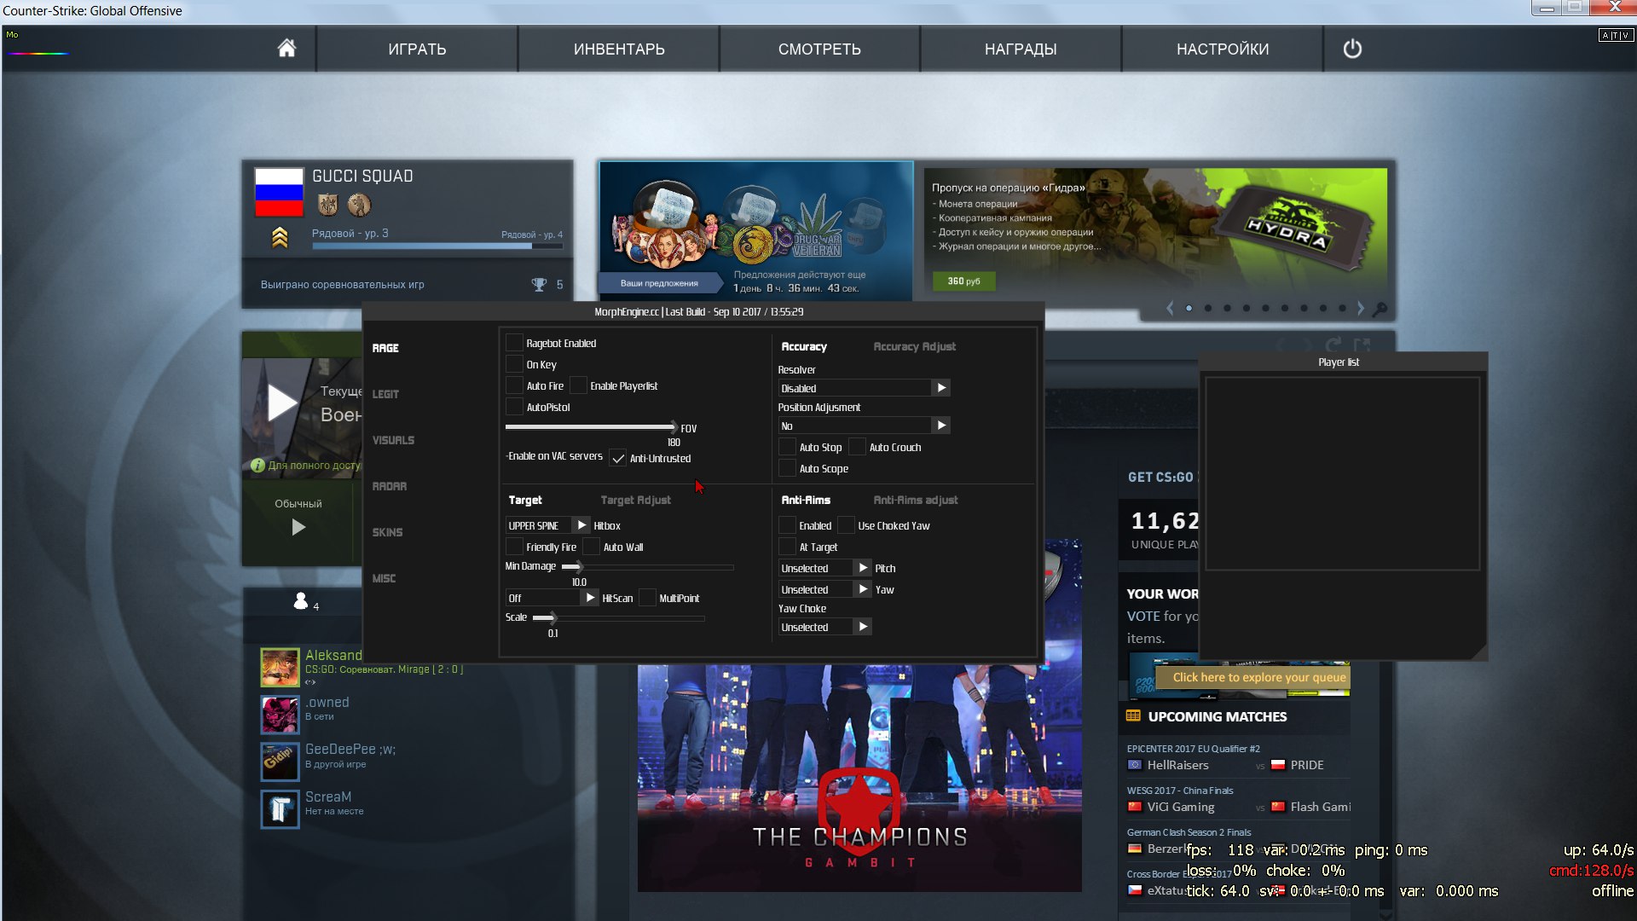Toggle the Auto Wall checkbox
Viewport: 1637px width, 921px height.
click(x=592, y=547)
